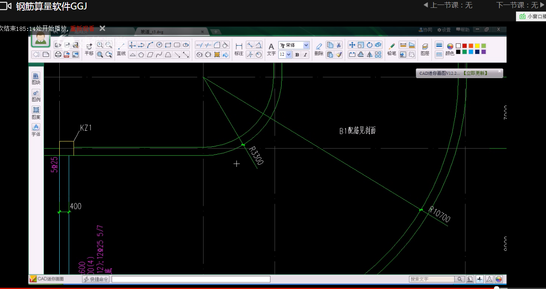Viewport: 546px width, 289px height.
Task: Toggle italic text formatting
Action: pos(305,54)
